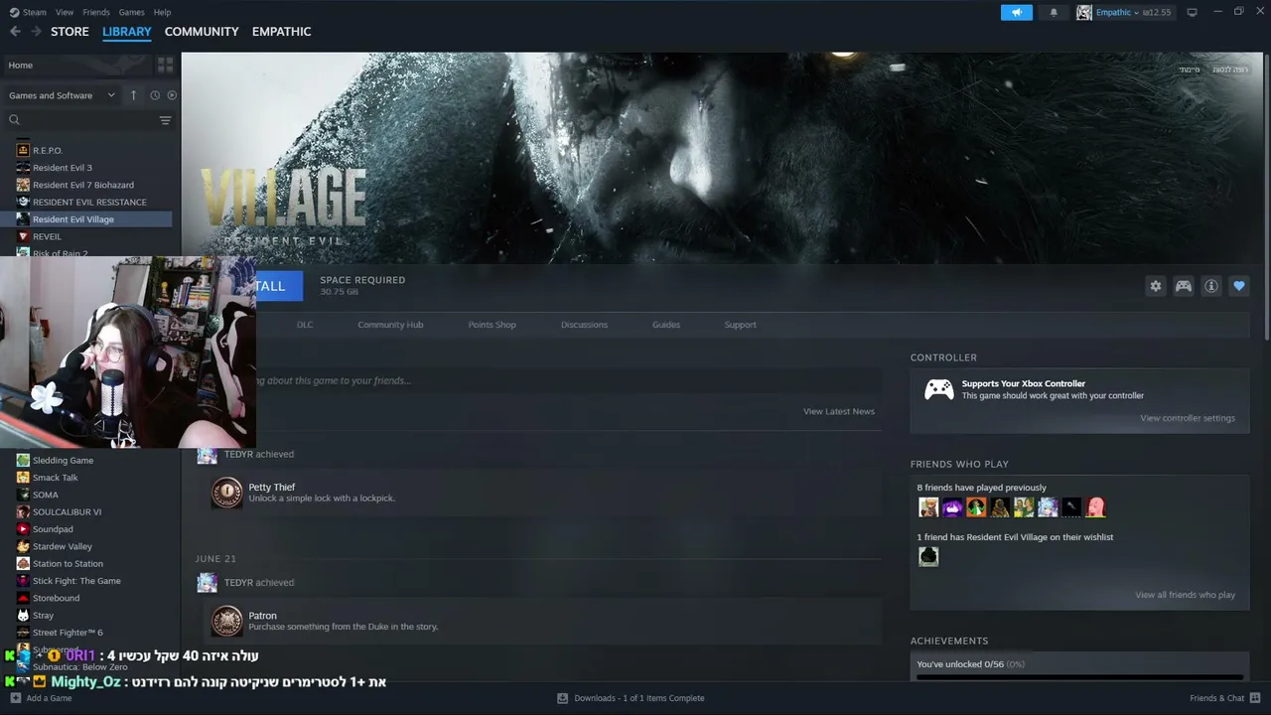The image size is (1271, 715).
Task: Click the library search magnifier icon
Action: click(x=14, y=120)
